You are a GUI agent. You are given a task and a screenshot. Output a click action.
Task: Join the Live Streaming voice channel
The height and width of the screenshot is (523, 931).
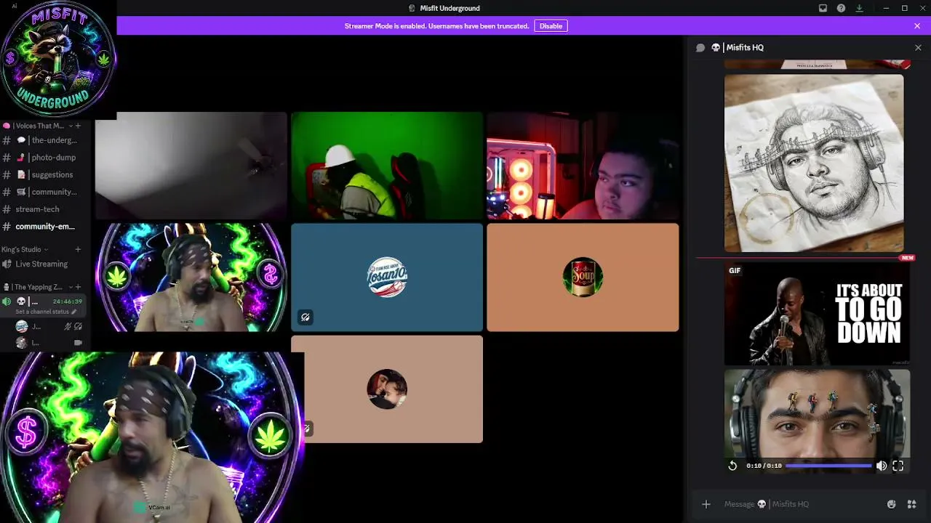click(x=42, y=264)
